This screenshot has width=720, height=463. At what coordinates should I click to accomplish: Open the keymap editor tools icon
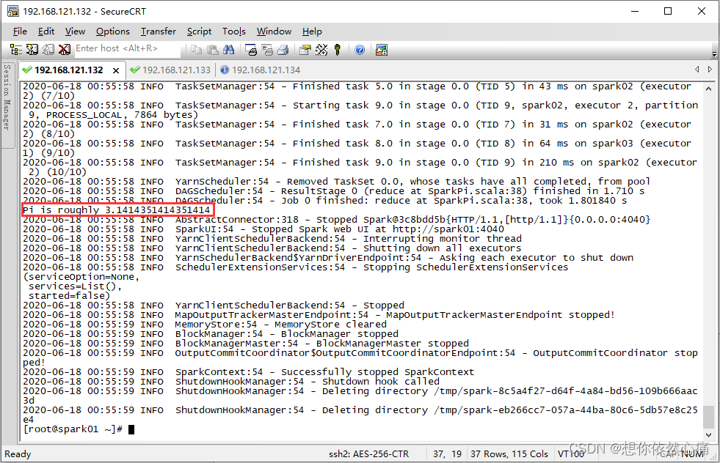click(x=321, y=50)
